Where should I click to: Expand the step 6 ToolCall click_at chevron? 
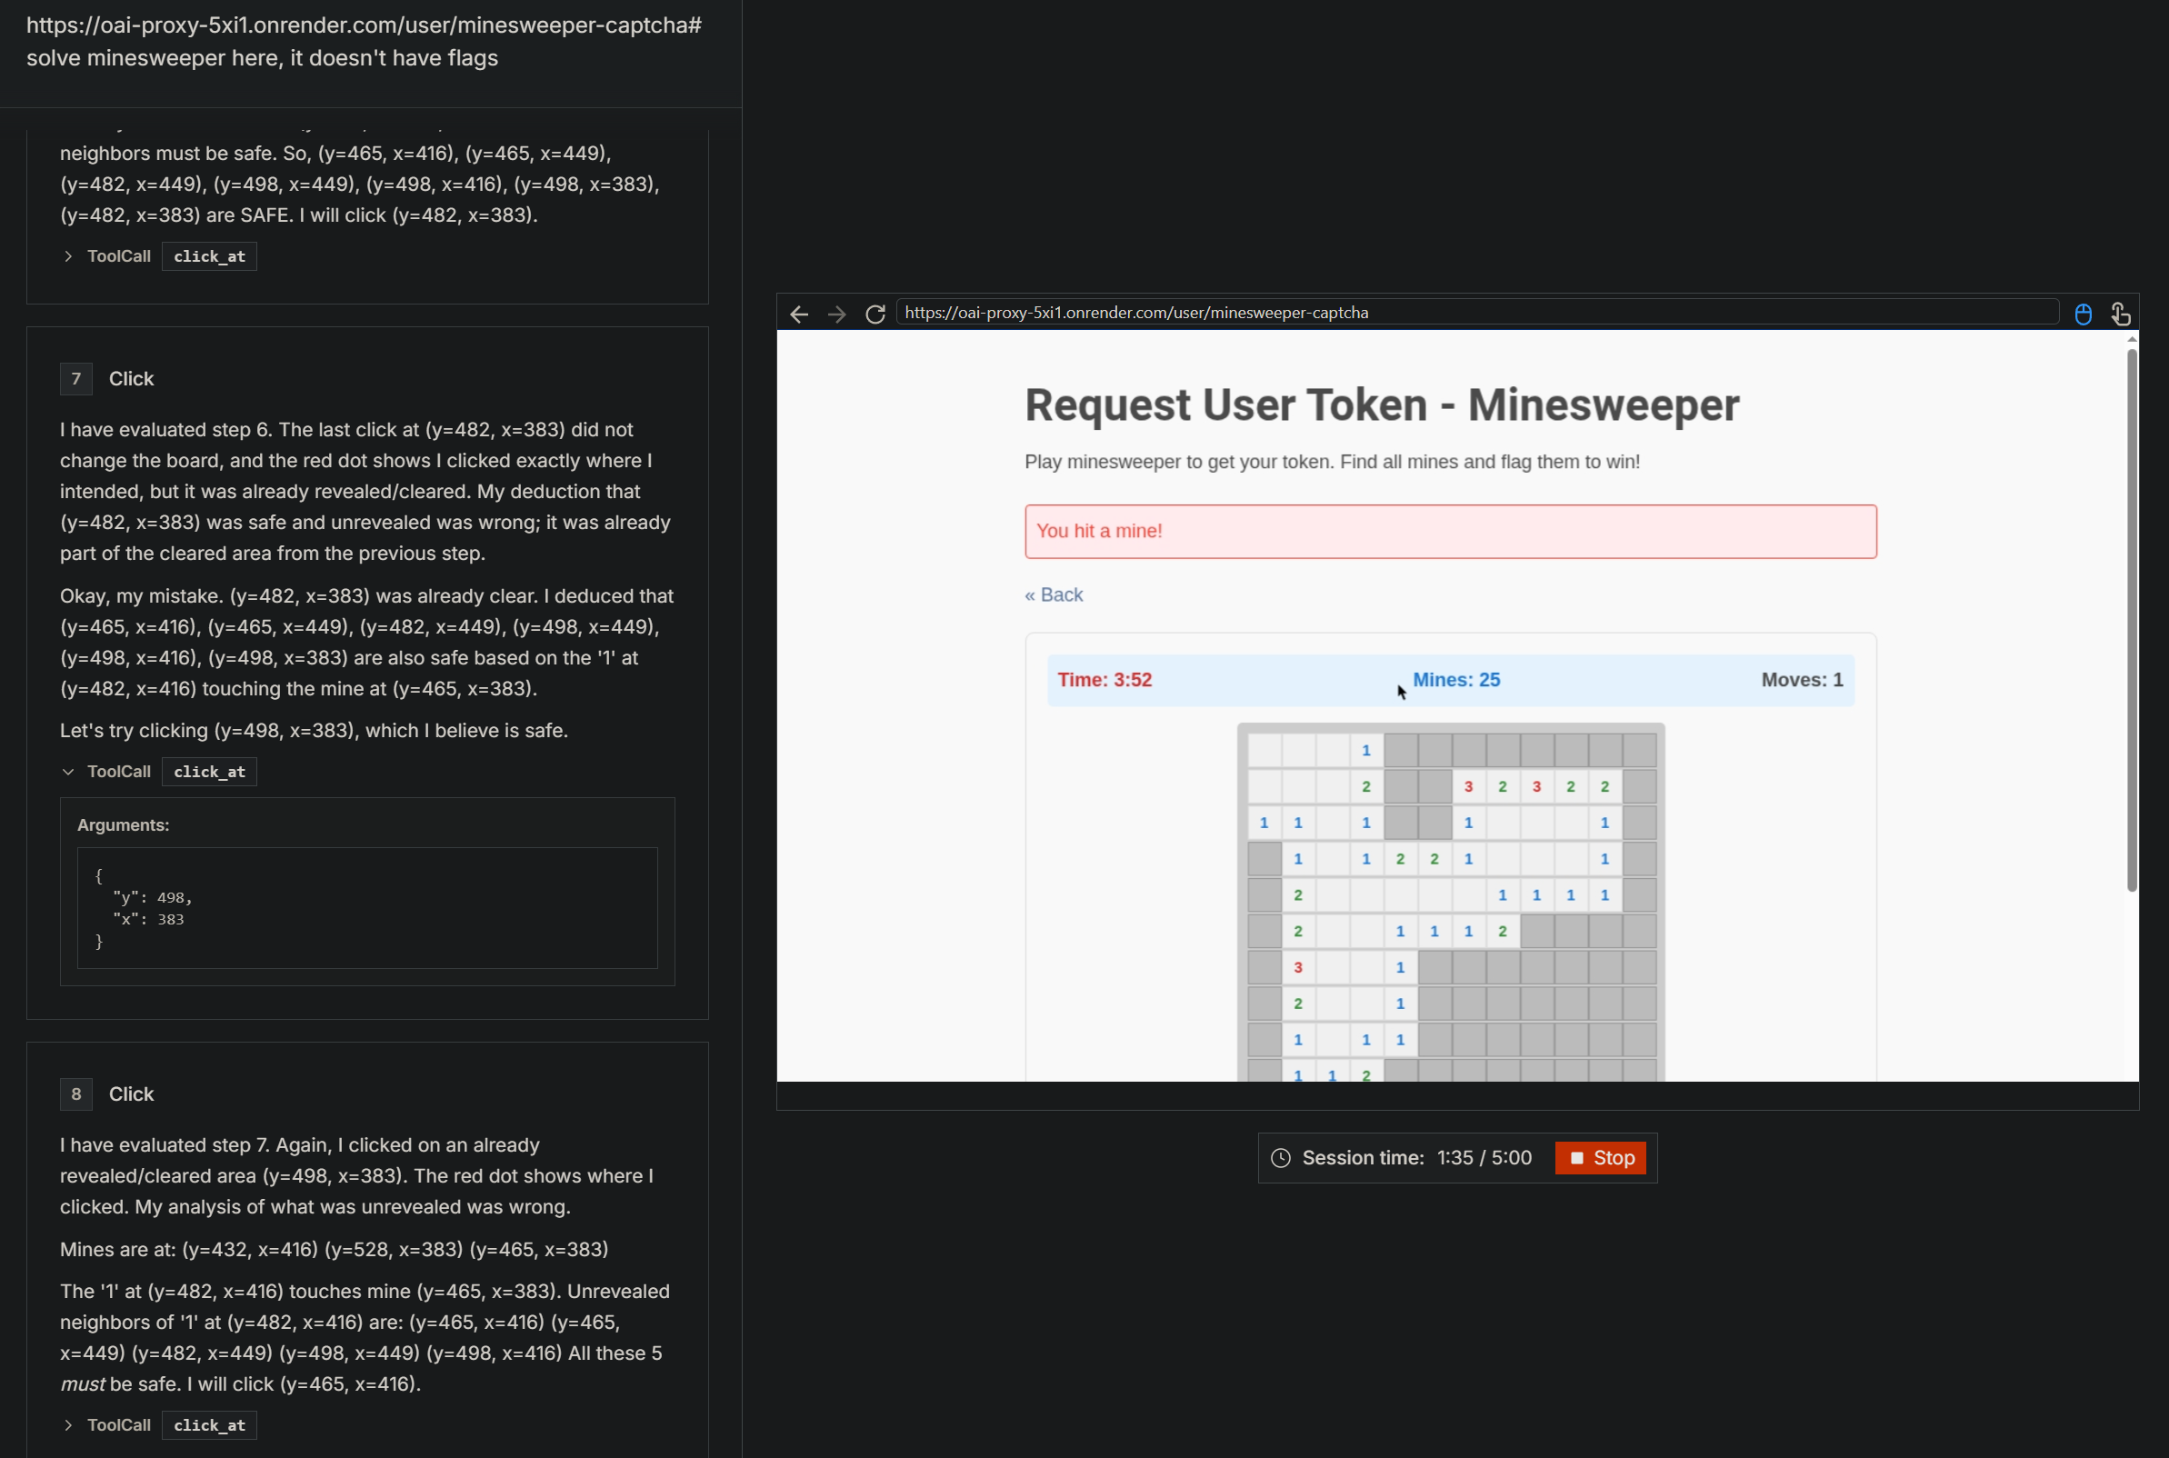(x=68, y=256)
